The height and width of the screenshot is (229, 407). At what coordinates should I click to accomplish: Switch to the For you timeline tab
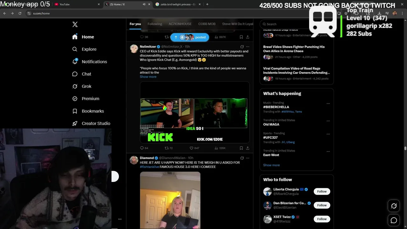pyautogui.click(x=135, y=24)
